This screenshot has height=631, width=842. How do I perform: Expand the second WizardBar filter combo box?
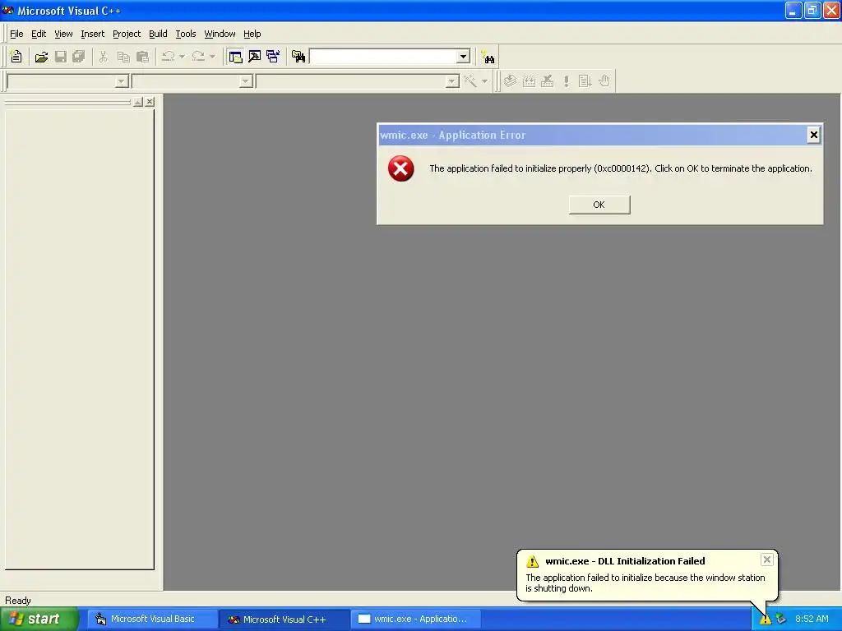[x=246, y=81]
